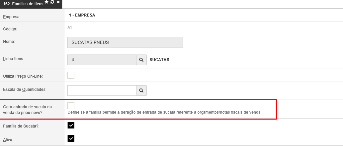Click the 'Utiliza Preço On-Line:' label
This screenshot has height=146, width=343.
(23, 76)
